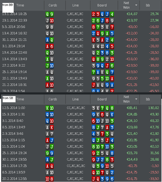Select the hand dated 23.1.2014 22:33

pyautogui.click(x=14, y=20)
